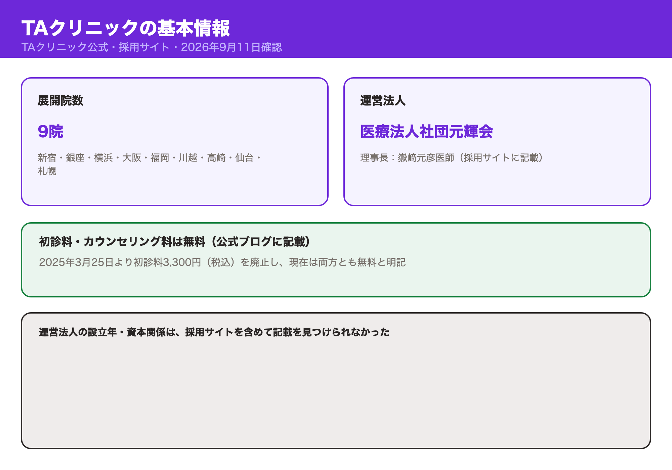Select the 医療法人社団元輝会 name
The width and height of the screenshot is (672, 470).
pyautogui.click(x=426, y=131)
